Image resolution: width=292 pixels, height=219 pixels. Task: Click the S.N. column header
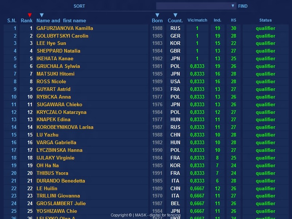12,21
